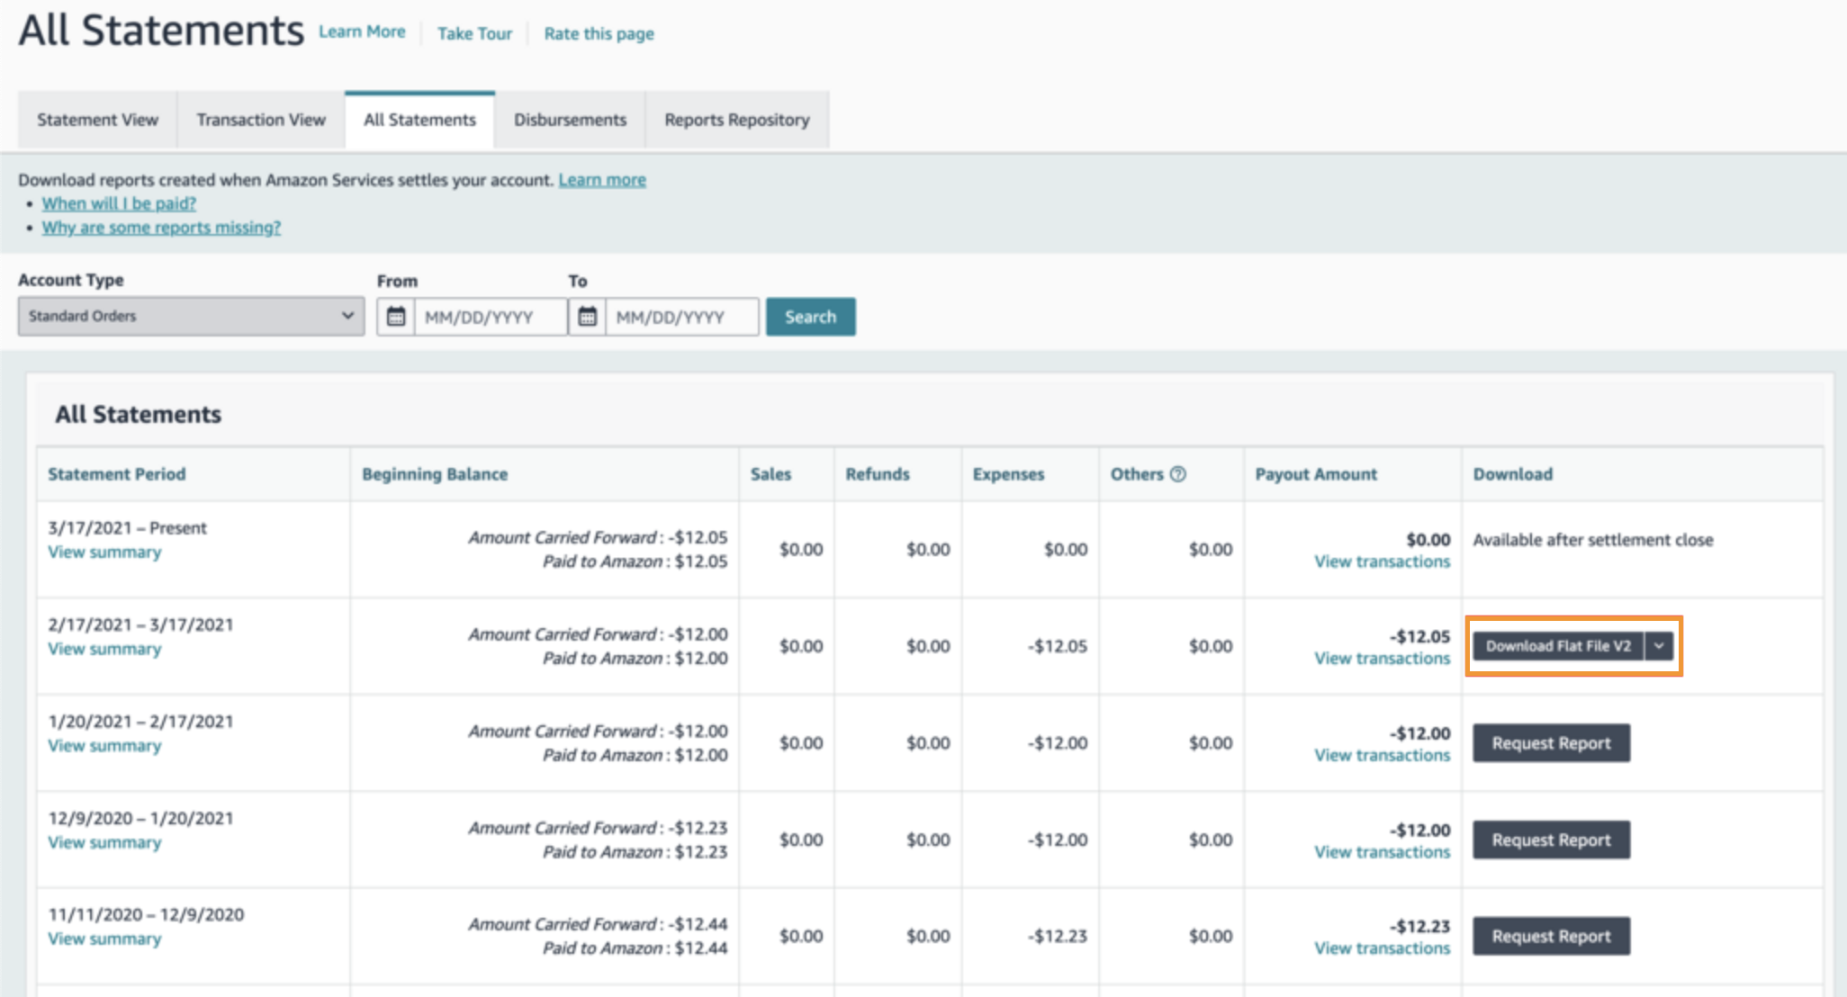Open the Disbursements tab

[x=570, y=120]
